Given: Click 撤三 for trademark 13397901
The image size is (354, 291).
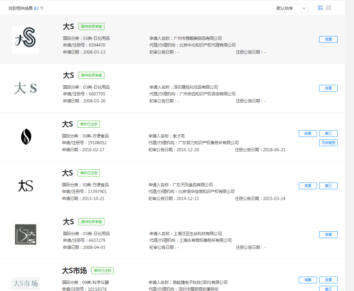Looking at the screenshot, I should (328, 186).
